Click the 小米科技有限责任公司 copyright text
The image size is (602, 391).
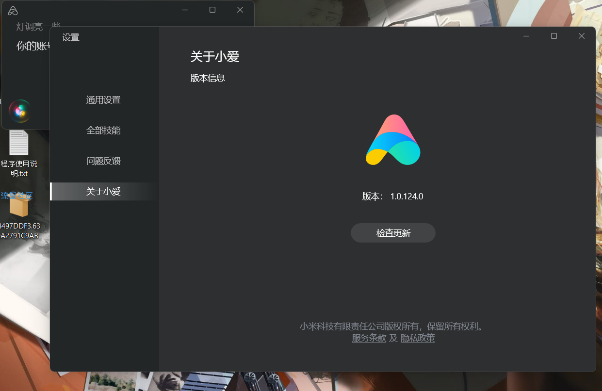point(391,326)
